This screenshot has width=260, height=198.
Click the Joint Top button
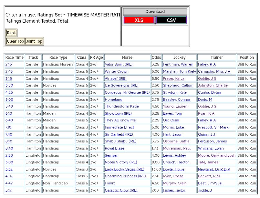34,41
